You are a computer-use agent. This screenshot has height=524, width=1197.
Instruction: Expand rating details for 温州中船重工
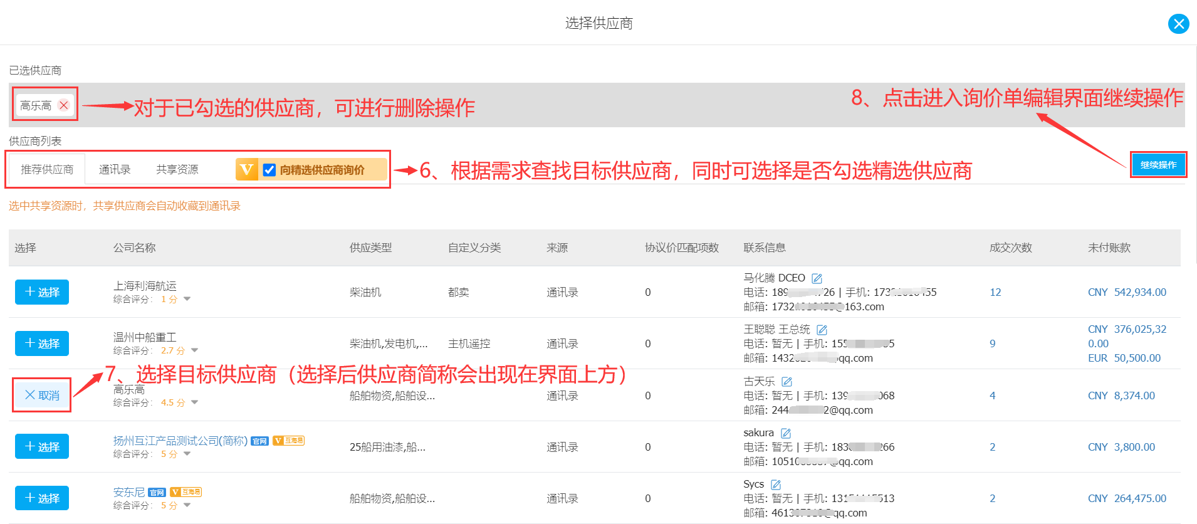(x=194, y=350)
